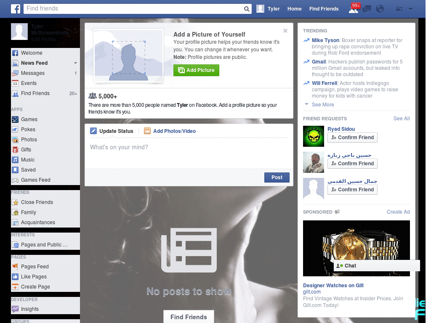This screenshot has height=323, width=431.
Task: Click the profile placeholder picture in sidebar
Action: point(19,32)
